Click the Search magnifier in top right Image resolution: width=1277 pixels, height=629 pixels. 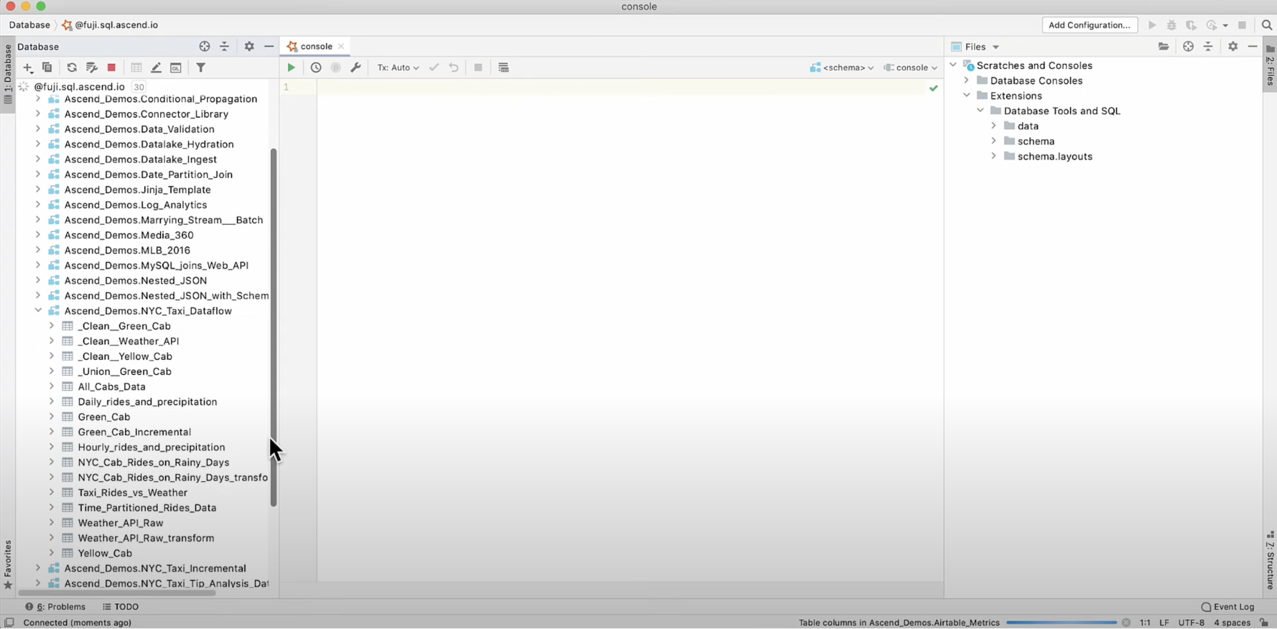click(1267, 26)
